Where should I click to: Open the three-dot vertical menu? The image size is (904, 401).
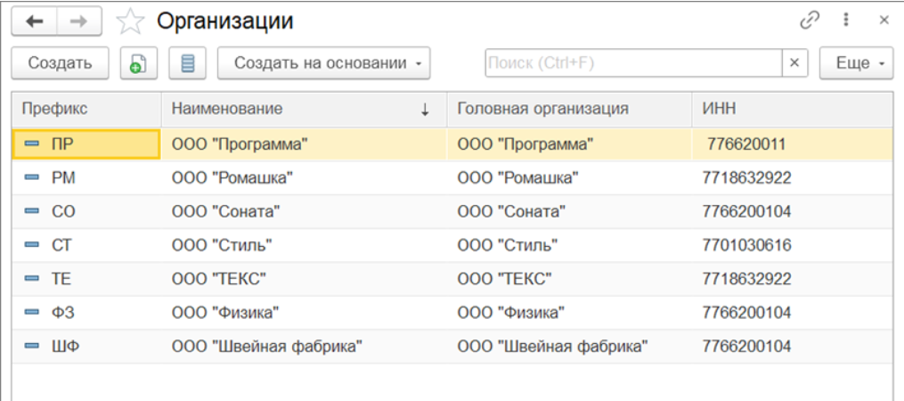click(846, 20)
